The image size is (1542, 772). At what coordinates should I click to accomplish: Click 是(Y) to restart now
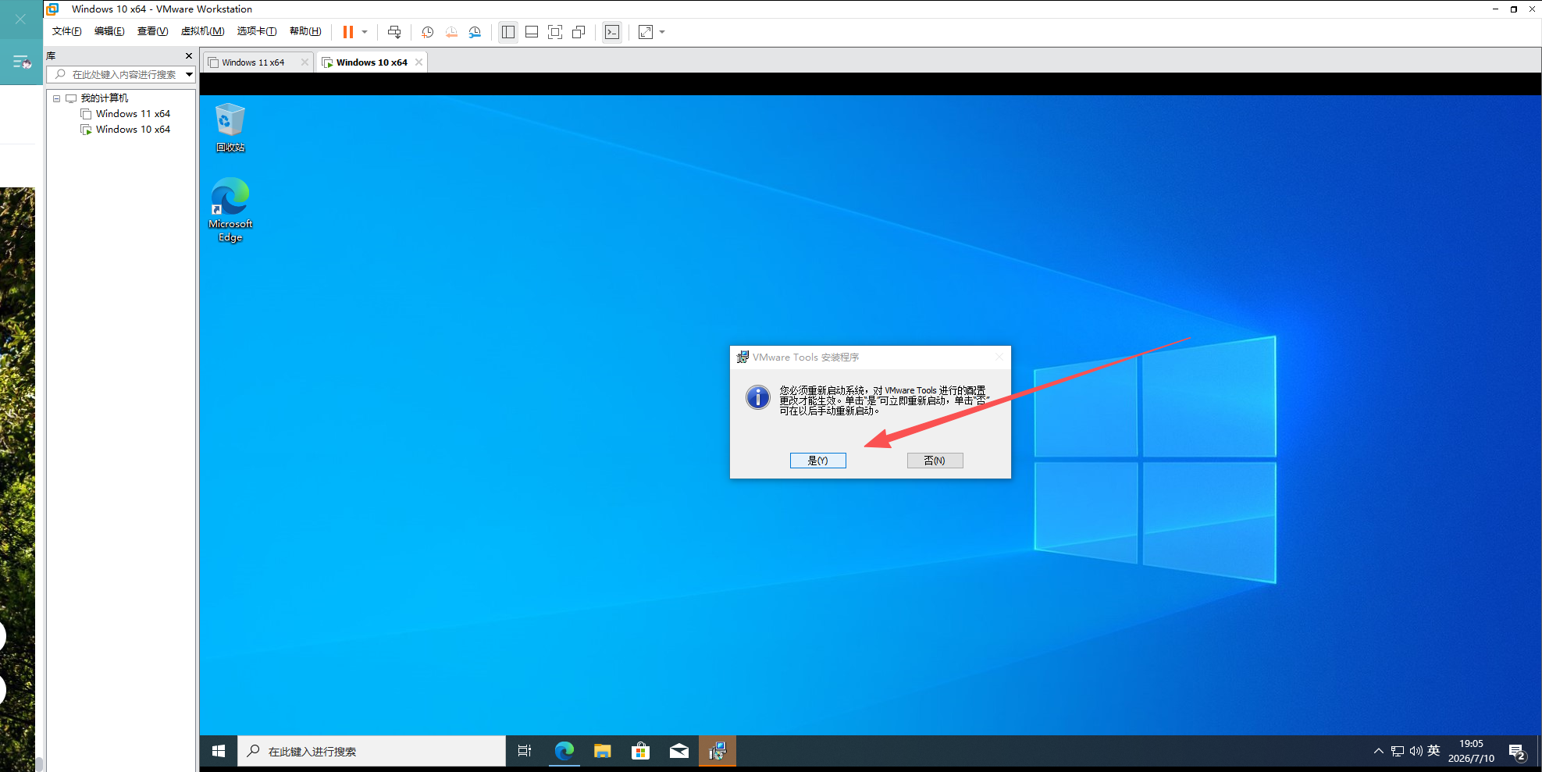tap(817, 461)
